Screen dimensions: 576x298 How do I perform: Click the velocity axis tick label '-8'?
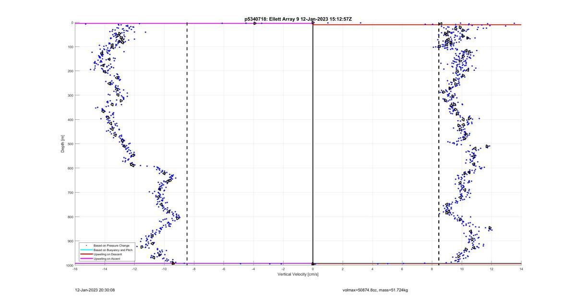point(194,269)
